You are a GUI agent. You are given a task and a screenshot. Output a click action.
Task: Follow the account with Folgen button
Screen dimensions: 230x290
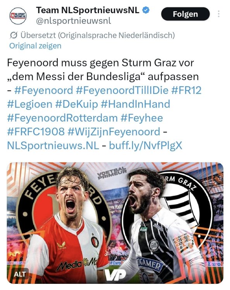click(x=185, y=14)
